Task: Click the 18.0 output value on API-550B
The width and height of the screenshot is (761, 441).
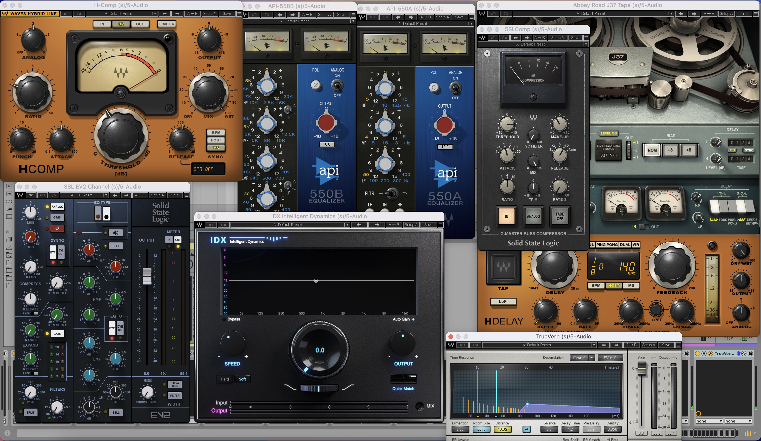Action: tap(327, 144)
